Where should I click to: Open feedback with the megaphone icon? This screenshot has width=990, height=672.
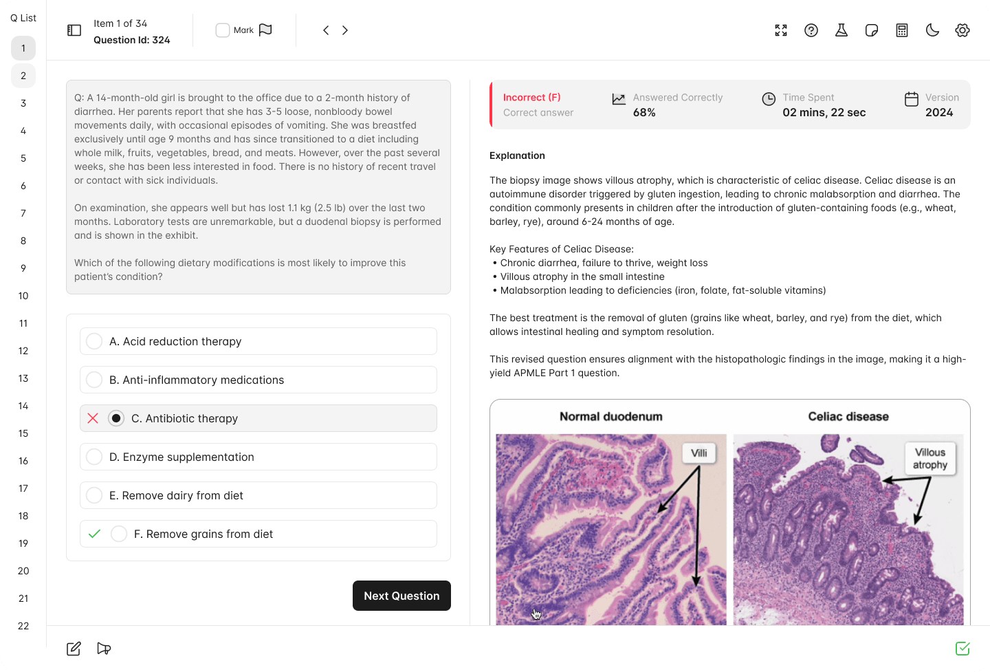coord(104,648)
